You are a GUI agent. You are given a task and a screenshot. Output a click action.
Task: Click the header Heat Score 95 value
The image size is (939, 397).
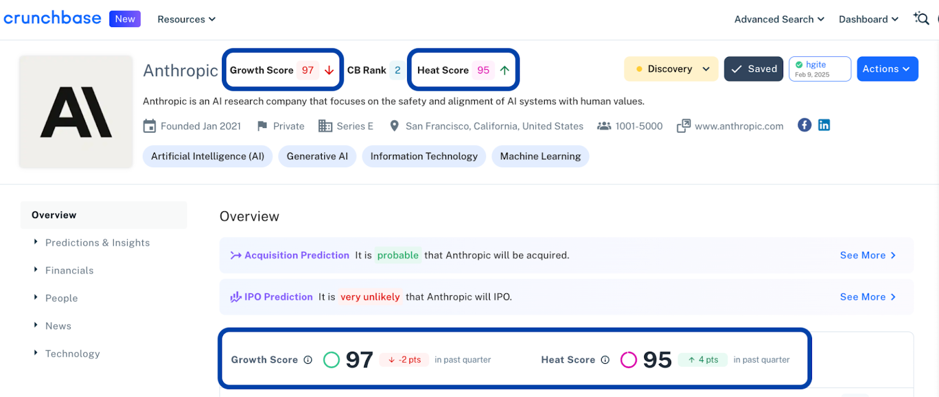click(483, 70)
